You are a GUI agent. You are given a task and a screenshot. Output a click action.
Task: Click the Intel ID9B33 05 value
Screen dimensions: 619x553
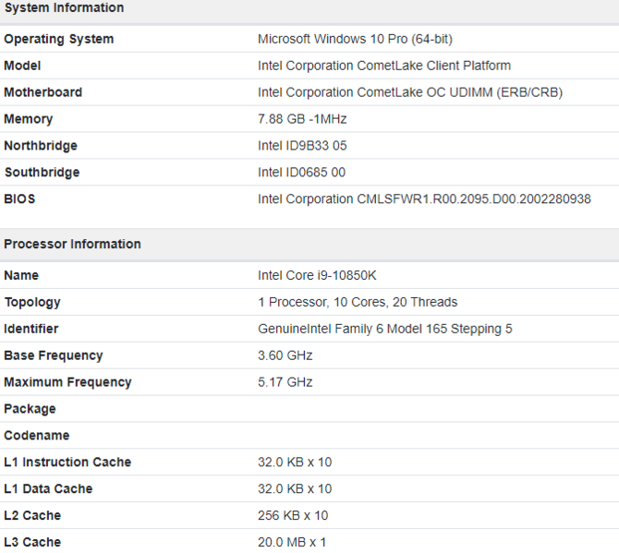(x=302, y=146)
